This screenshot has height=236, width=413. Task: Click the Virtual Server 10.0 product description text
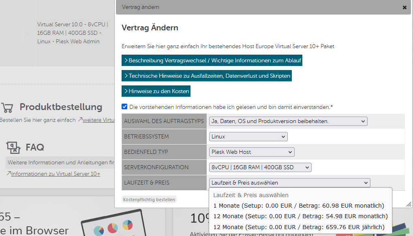[x=73, y=33]
